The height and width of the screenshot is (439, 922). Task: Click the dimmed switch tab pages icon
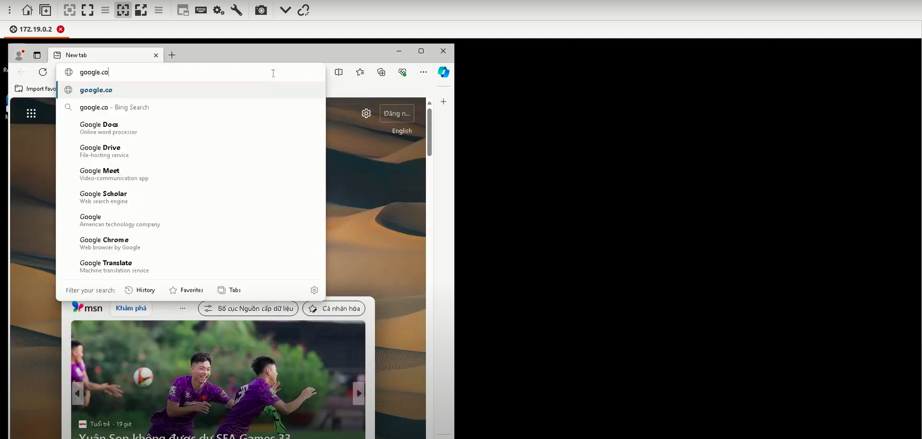[x=183, y=10]
